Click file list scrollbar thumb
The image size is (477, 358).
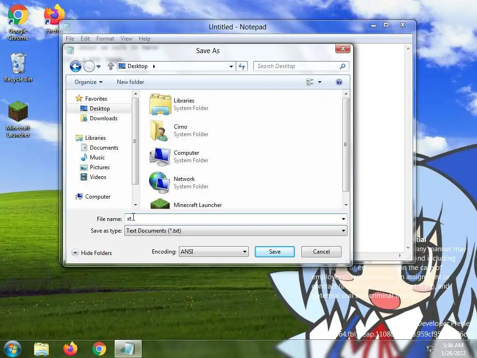pyautogui.click(x=346, y=145)
